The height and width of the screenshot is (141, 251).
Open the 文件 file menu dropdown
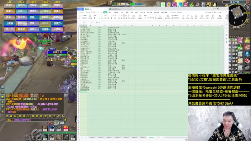tap(82, 12)
